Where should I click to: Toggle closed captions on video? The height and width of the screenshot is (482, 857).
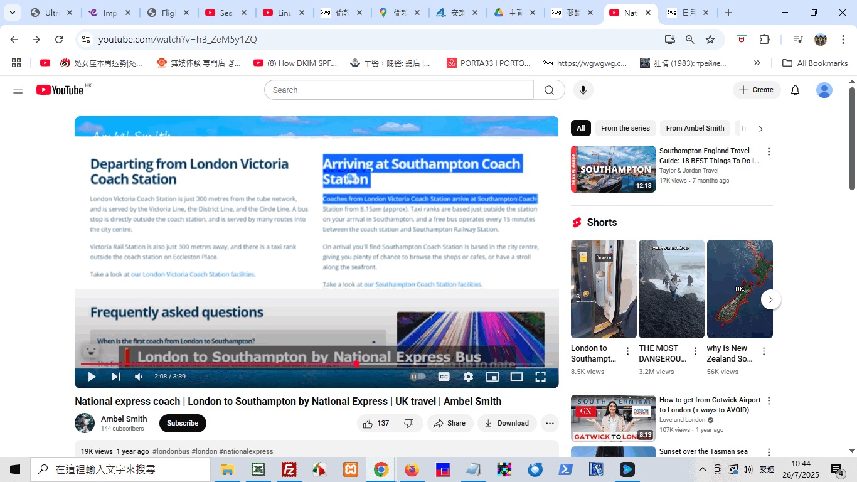point(444,377)
